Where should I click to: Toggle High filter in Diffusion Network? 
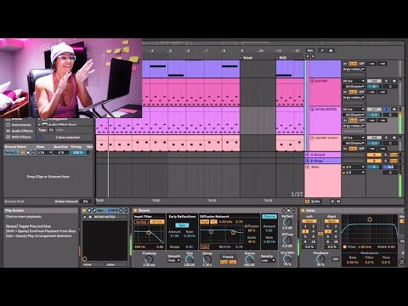click(204, 222)
